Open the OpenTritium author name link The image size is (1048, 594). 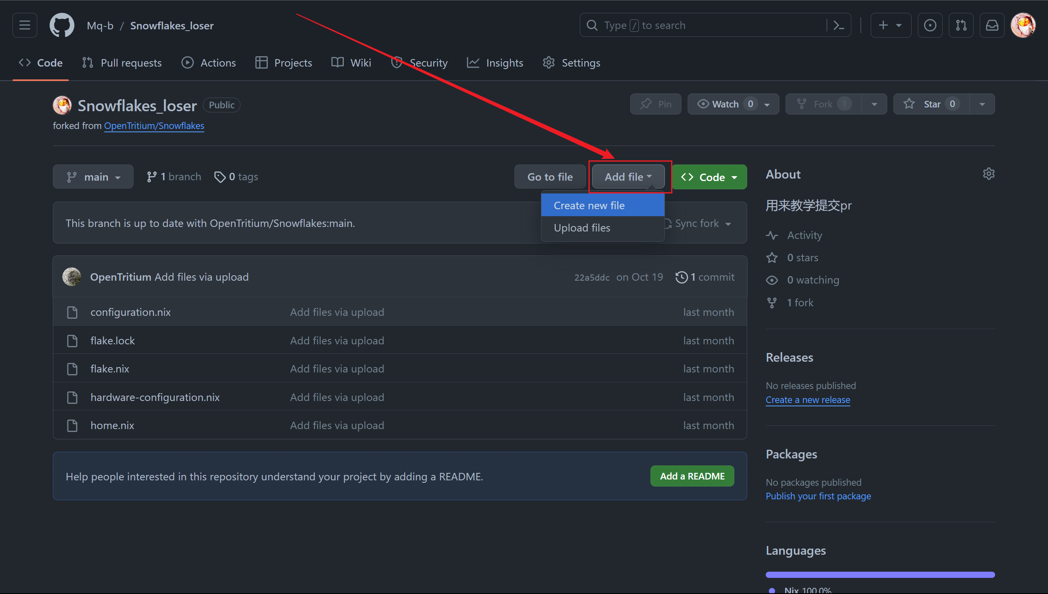click(121, 277)
